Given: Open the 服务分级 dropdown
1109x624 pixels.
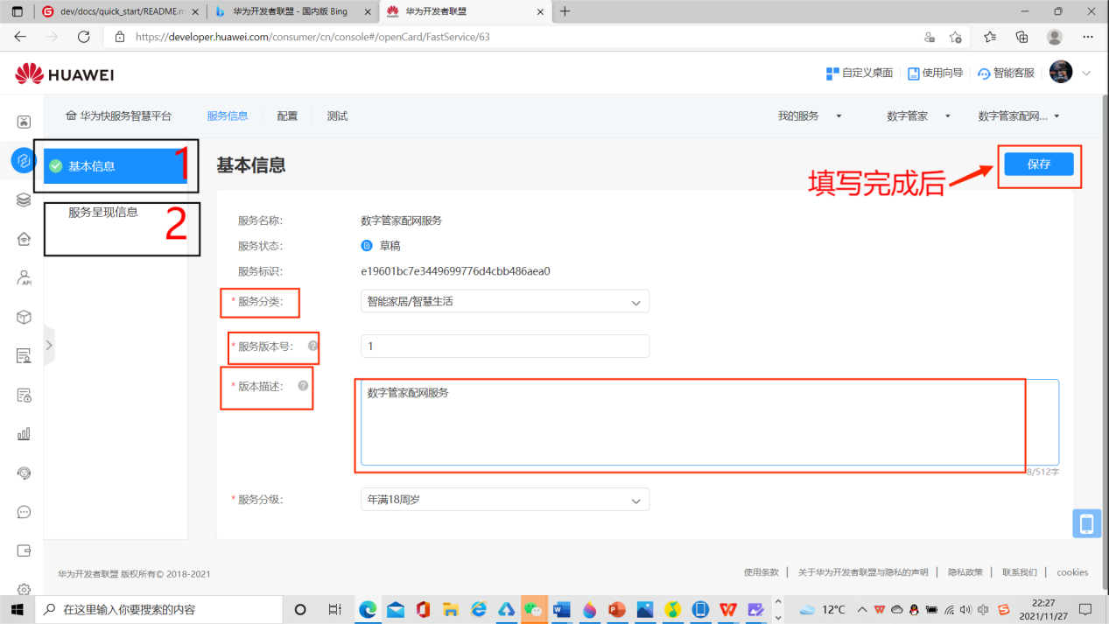Looking at the screenshot, I should tap(505, 499).
